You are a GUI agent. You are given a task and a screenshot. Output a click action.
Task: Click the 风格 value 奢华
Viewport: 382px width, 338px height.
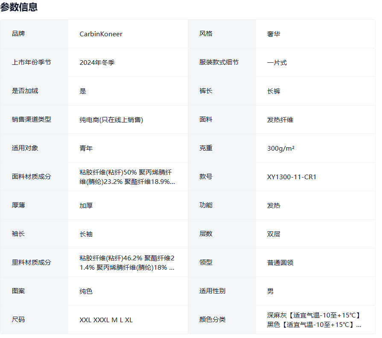[x=274, y=34]
